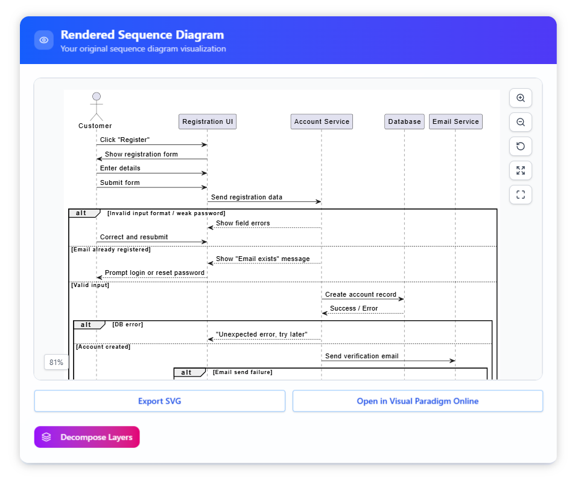Image resolution: width=575 pixels, height=481 pixels.
Task: Select the Registration UI participant box
Action: point(208,121)
